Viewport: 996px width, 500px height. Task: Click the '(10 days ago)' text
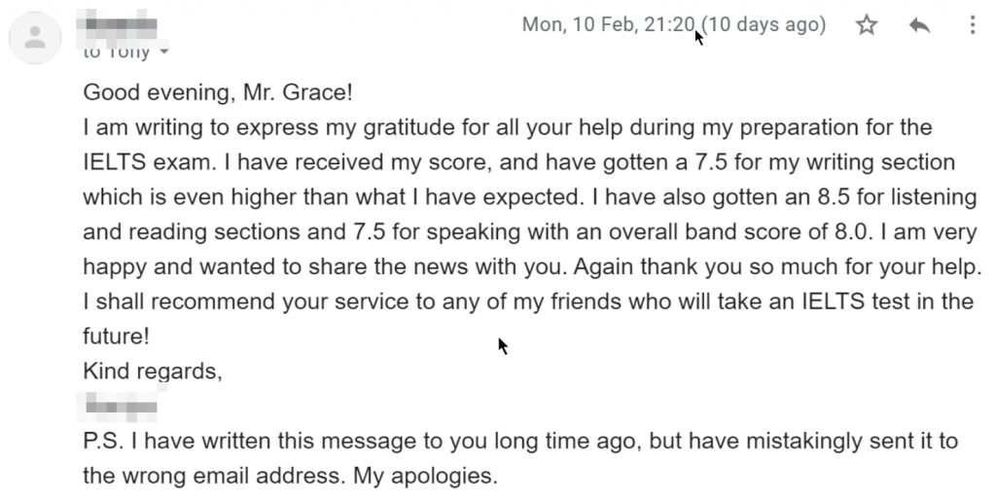coord(765,24)
